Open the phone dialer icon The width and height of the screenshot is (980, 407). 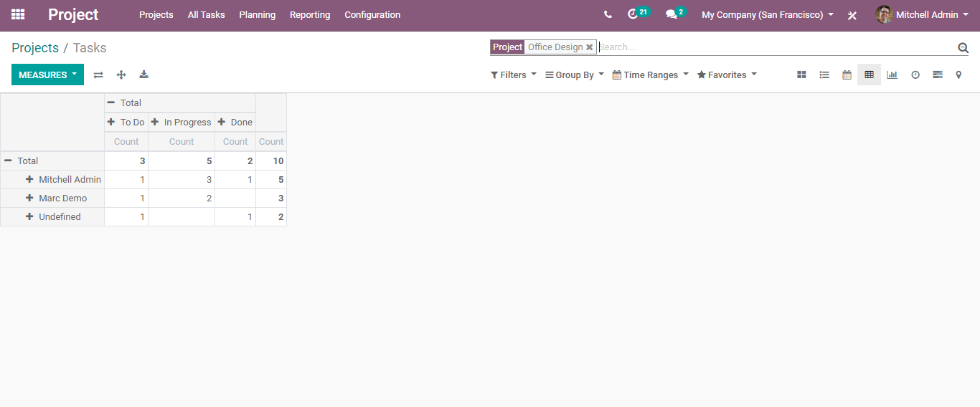pyautogui.click(x=608, y=14)
